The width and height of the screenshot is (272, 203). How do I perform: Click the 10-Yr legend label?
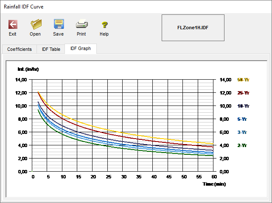(x=243, y=106)
